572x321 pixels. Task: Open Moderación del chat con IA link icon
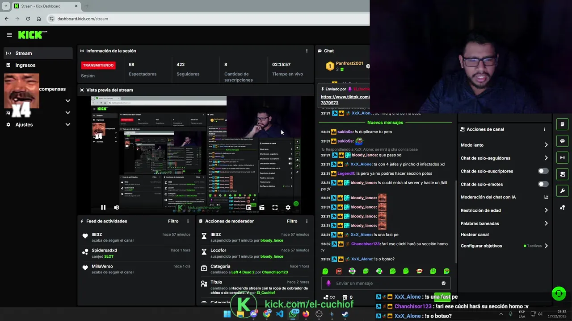pyautogui.click(x=546, y=197)
